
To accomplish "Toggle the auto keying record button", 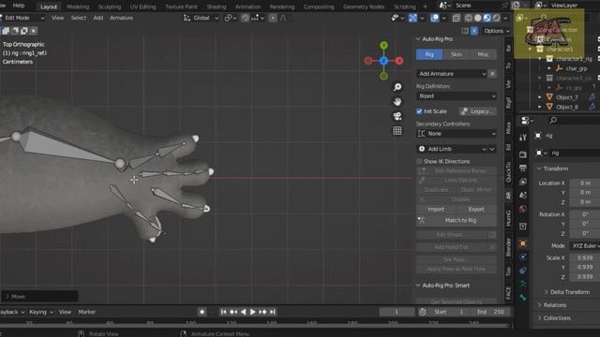I will click(202, 312).
